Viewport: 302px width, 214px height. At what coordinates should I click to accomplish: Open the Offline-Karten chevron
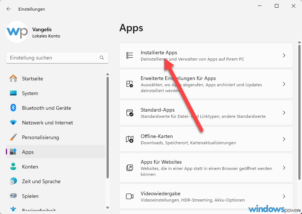point(284,139)
